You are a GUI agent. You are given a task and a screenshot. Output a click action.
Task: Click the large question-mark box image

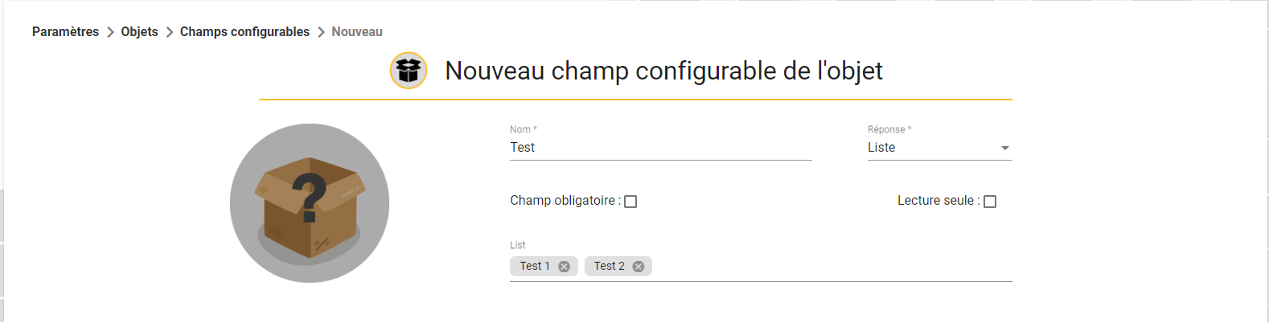(x=310, y=203)
